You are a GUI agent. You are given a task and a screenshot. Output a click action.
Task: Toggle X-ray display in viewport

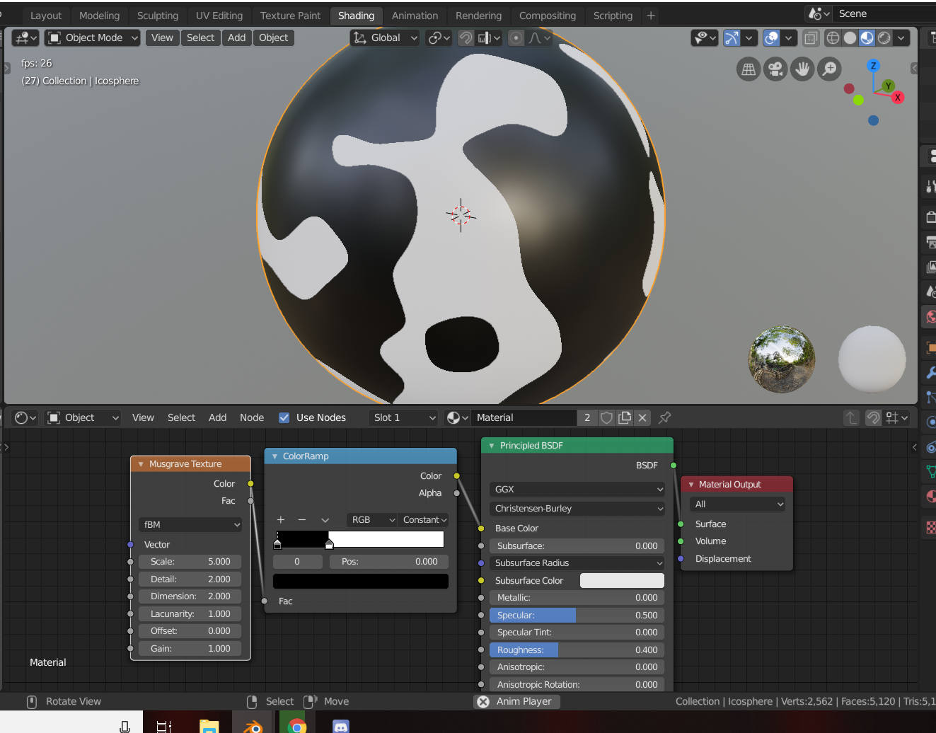click(811, 37)
